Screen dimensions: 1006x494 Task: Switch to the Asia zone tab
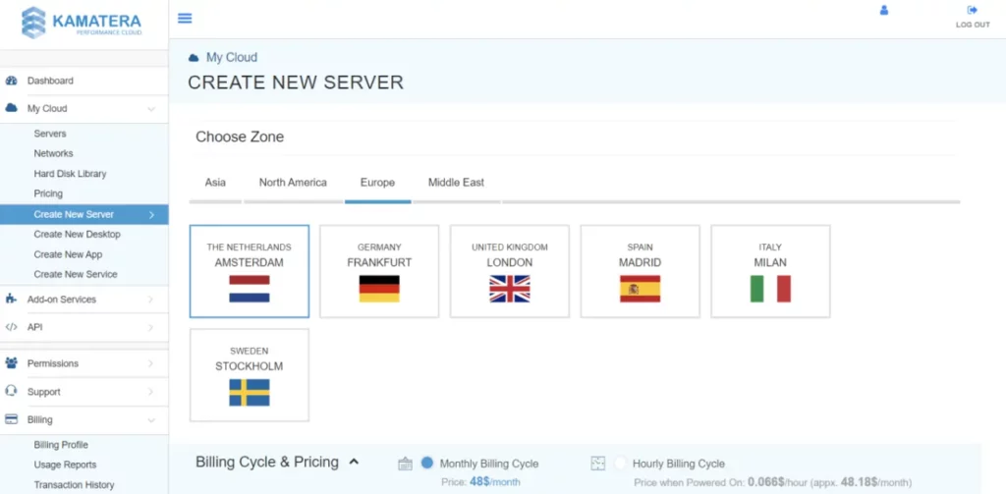pos(215,183)
